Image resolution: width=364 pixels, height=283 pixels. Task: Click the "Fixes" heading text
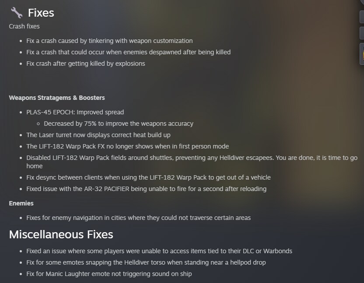tap(41, 13)
